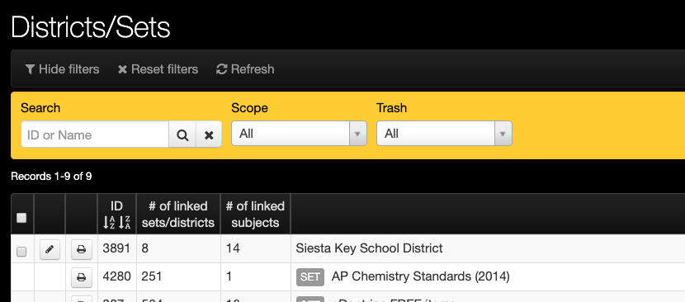Image resolution: width=685 pixels, height=302 pixels.
Task: Choose Reset filters in the toolbar
Action: pyautogui.click(x=158, y=69)
